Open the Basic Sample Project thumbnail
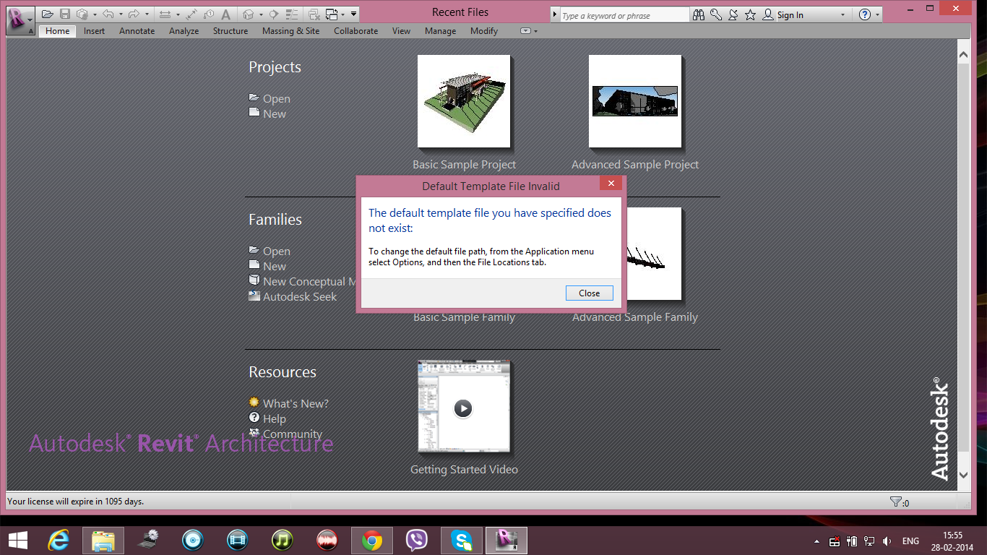Image resolution: width=987 pixels, height=555 pixels. tap(464, 101)
